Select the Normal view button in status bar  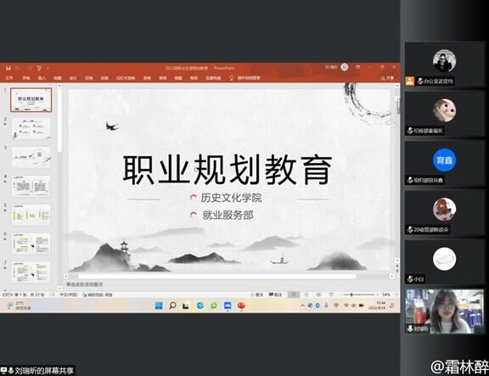click(x=293, y=295)
